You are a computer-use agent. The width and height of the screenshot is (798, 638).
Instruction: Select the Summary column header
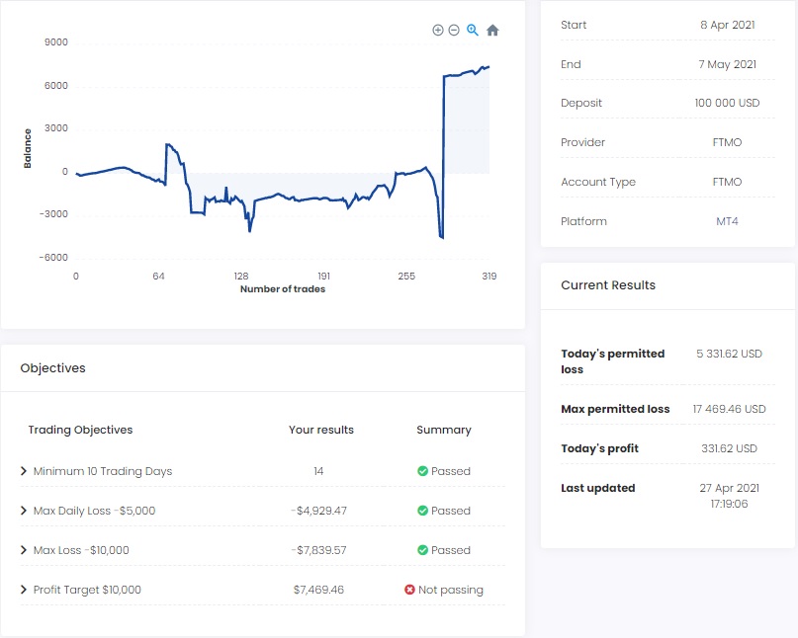point(444,430)
